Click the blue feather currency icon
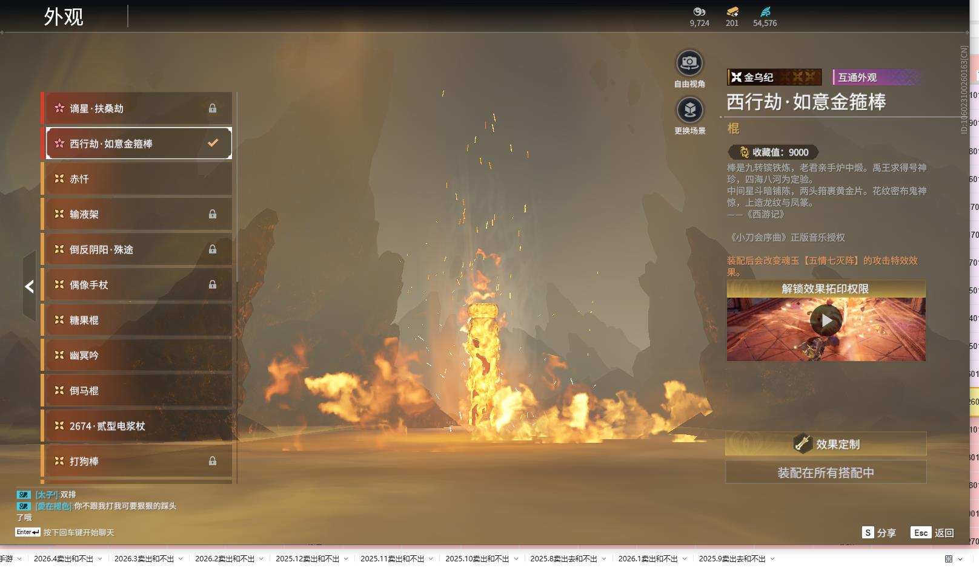The width and height of the screenshot is (979, 568). [x=765, y=11]
